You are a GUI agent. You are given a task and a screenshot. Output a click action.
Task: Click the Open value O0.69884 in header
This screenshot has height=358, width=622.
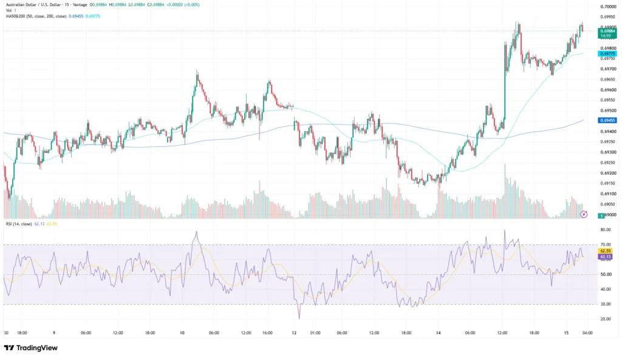98,5
